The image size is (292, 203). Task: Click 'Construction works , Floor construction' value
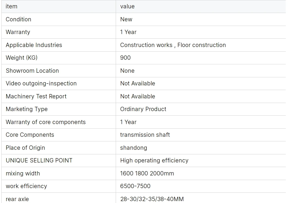(173, 45)
